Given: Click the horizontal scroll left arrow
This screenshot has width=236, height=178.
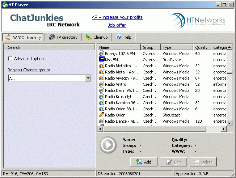Looking at the screenshot, I should [x=100, y=129].
